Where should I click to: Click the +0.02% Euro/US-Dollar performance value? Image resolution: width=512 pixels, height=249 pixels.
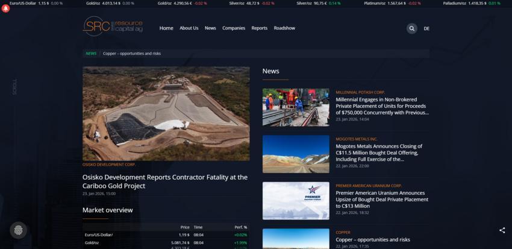(241, 235)
